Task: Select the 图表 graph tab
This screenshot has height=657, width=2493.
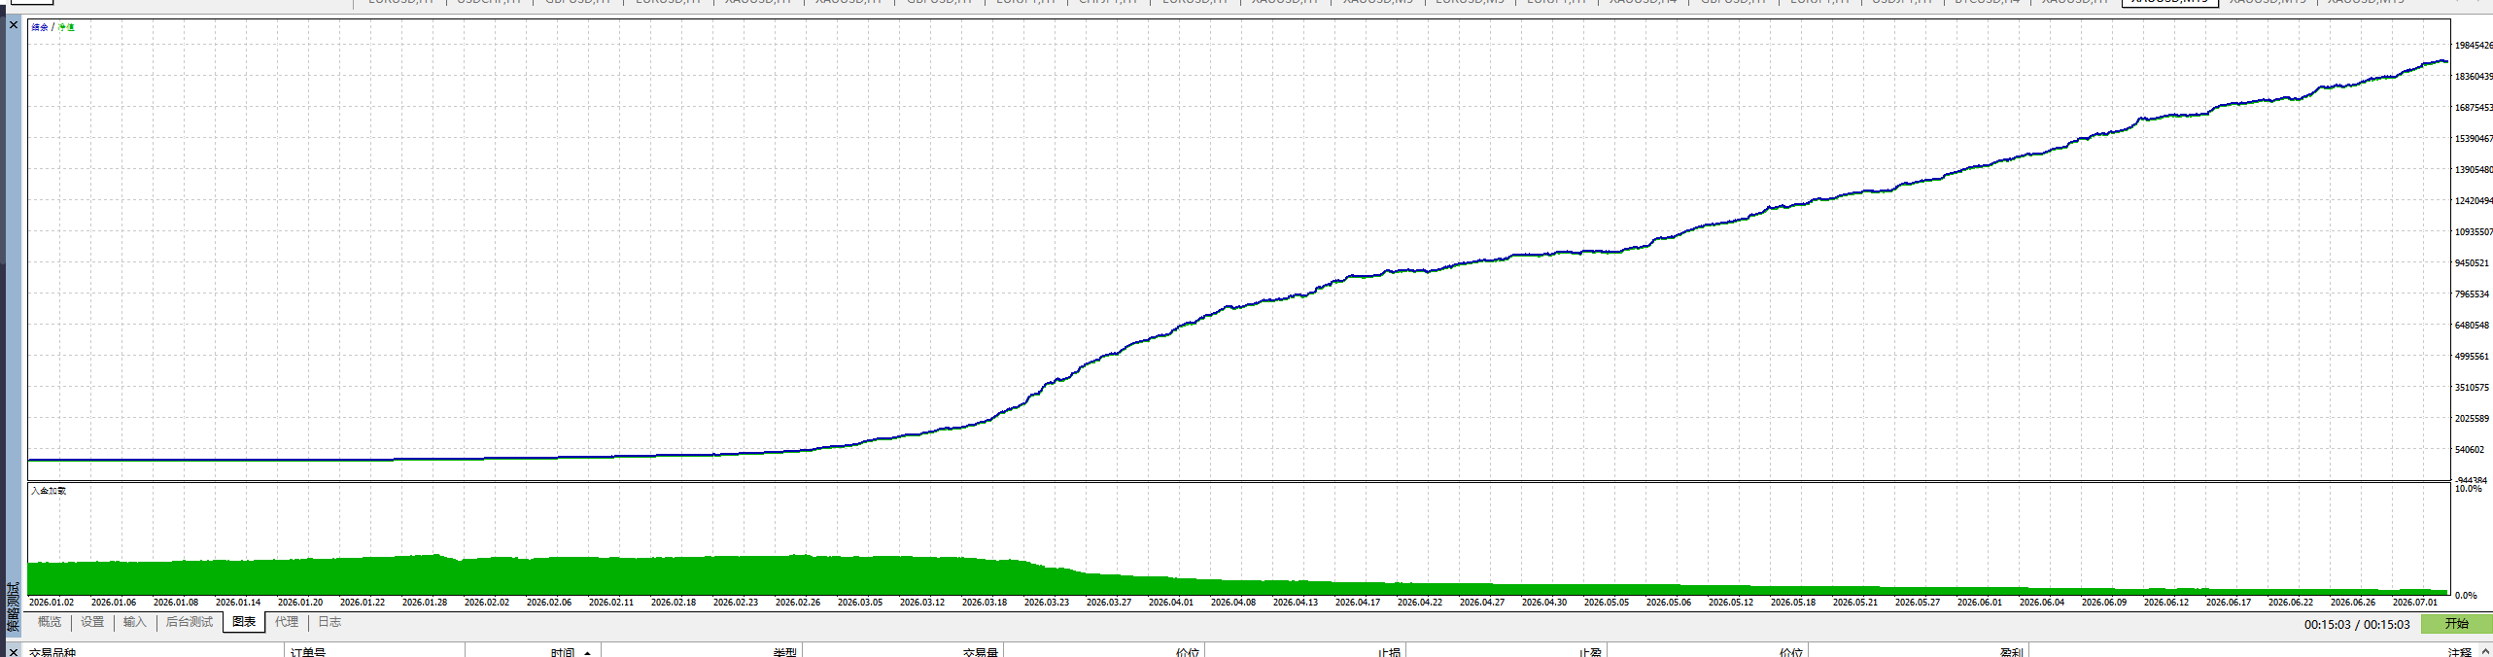Action: click(244, 622)
